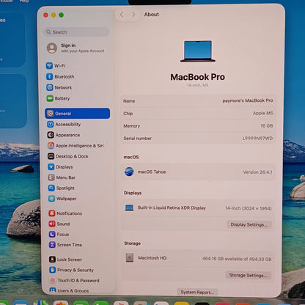Go back with the left chevron
This screenshot has height=305, width=305.
[122, 15]
